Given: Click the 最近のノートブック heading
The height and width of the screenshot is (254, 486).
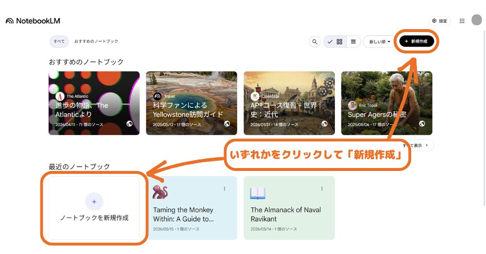Looking at the screenshot, I should pyautogui.click(x=79, y=167).
